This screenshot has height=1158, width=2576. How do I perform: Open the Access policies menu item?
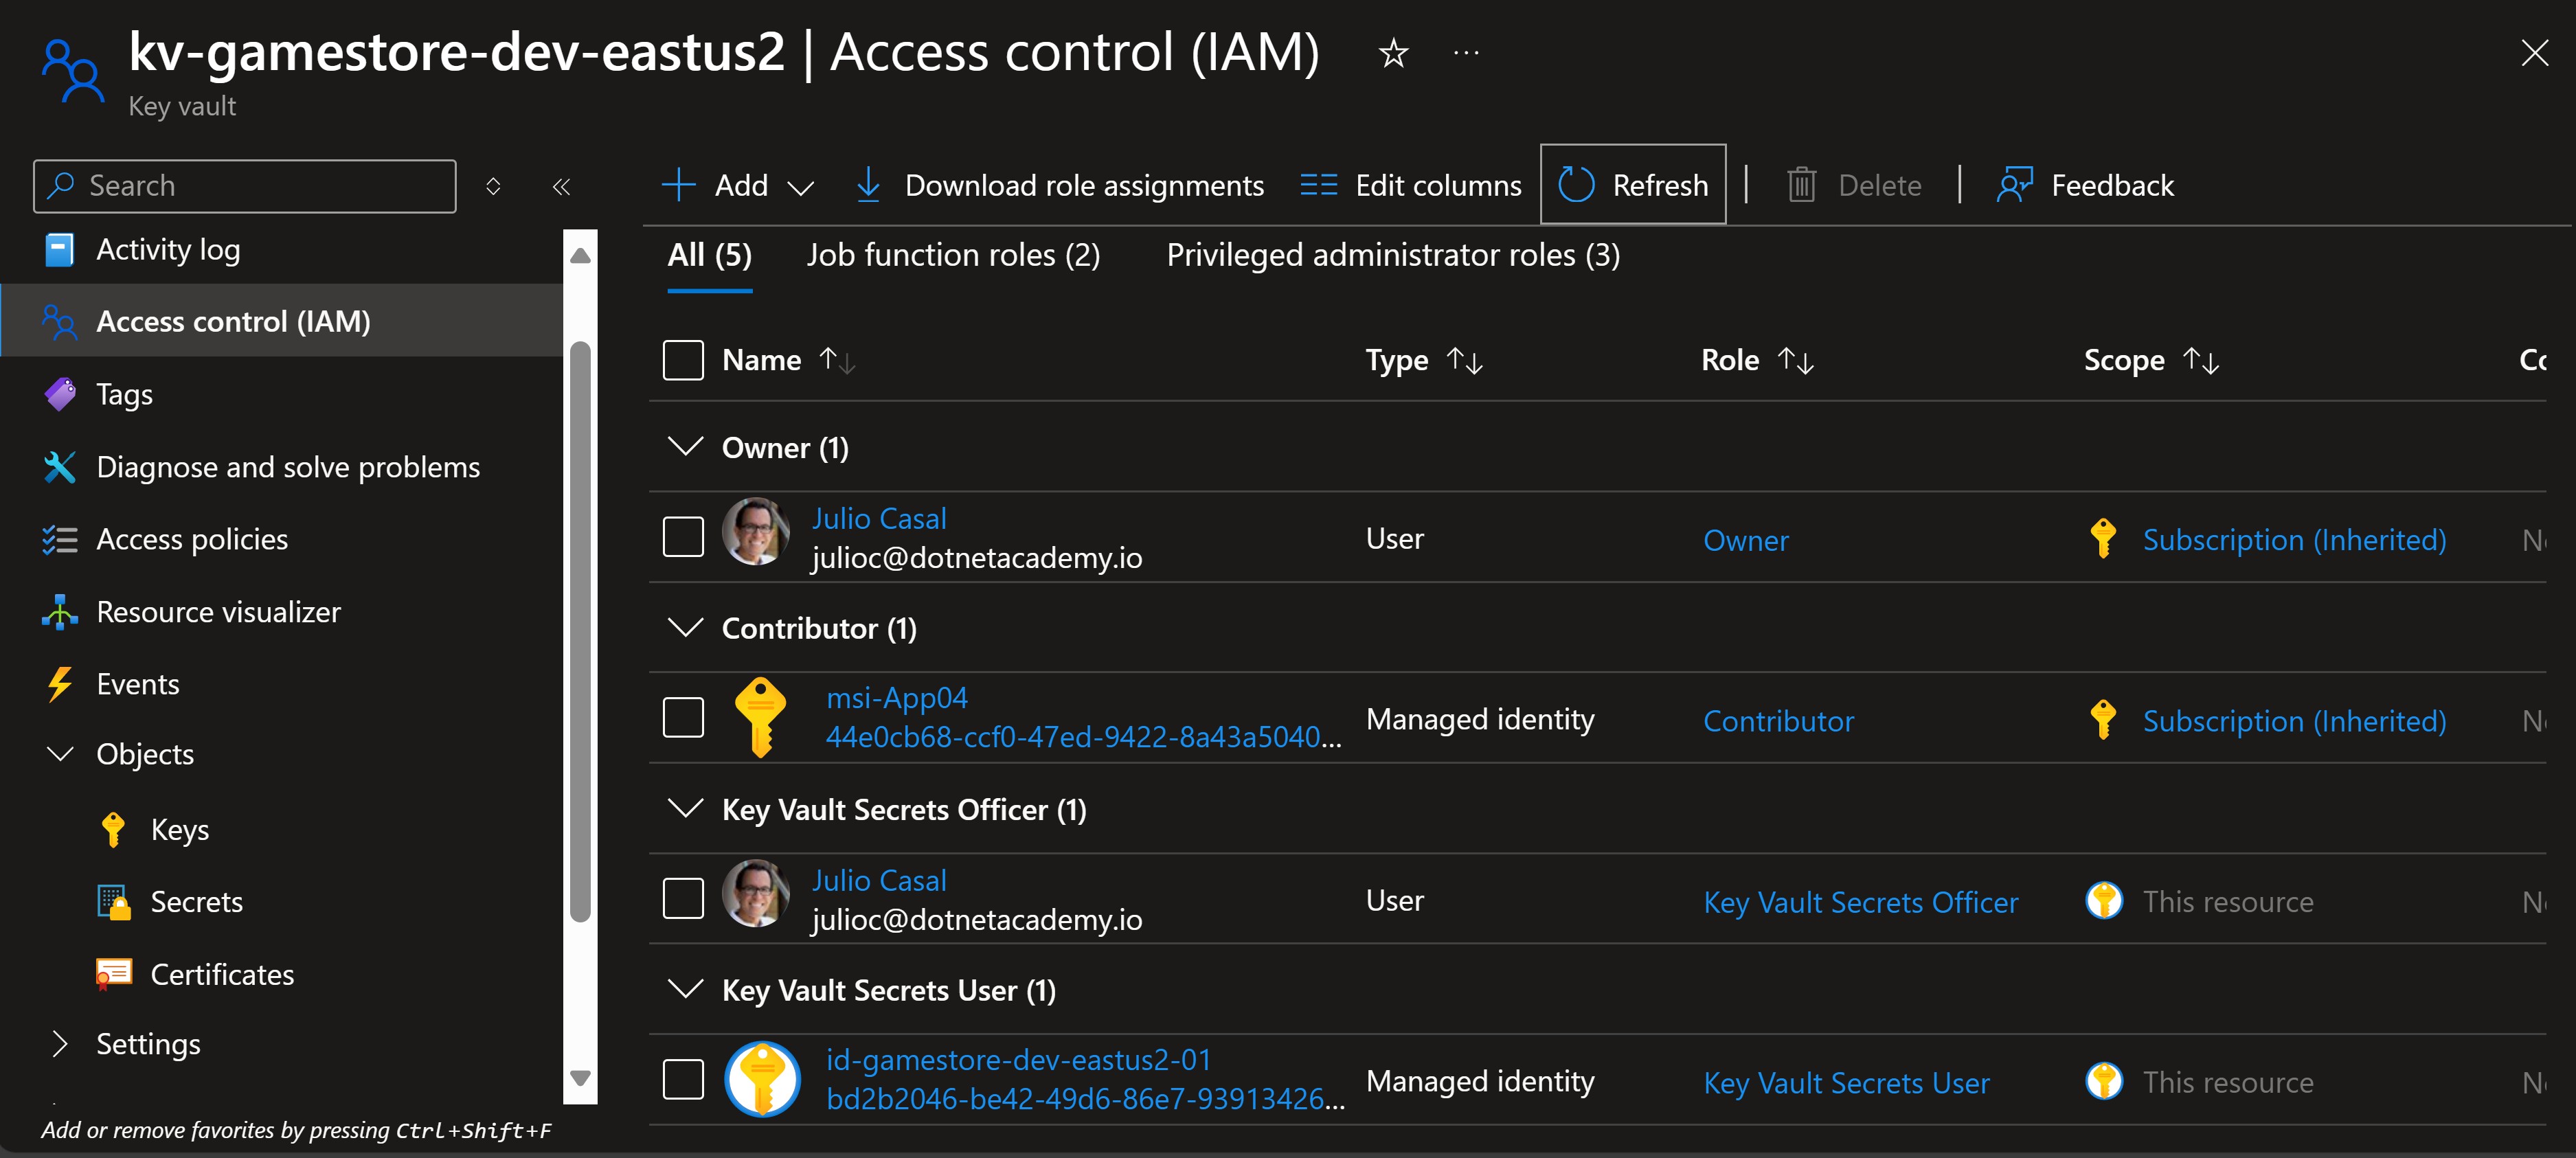(x=282, y=540)
